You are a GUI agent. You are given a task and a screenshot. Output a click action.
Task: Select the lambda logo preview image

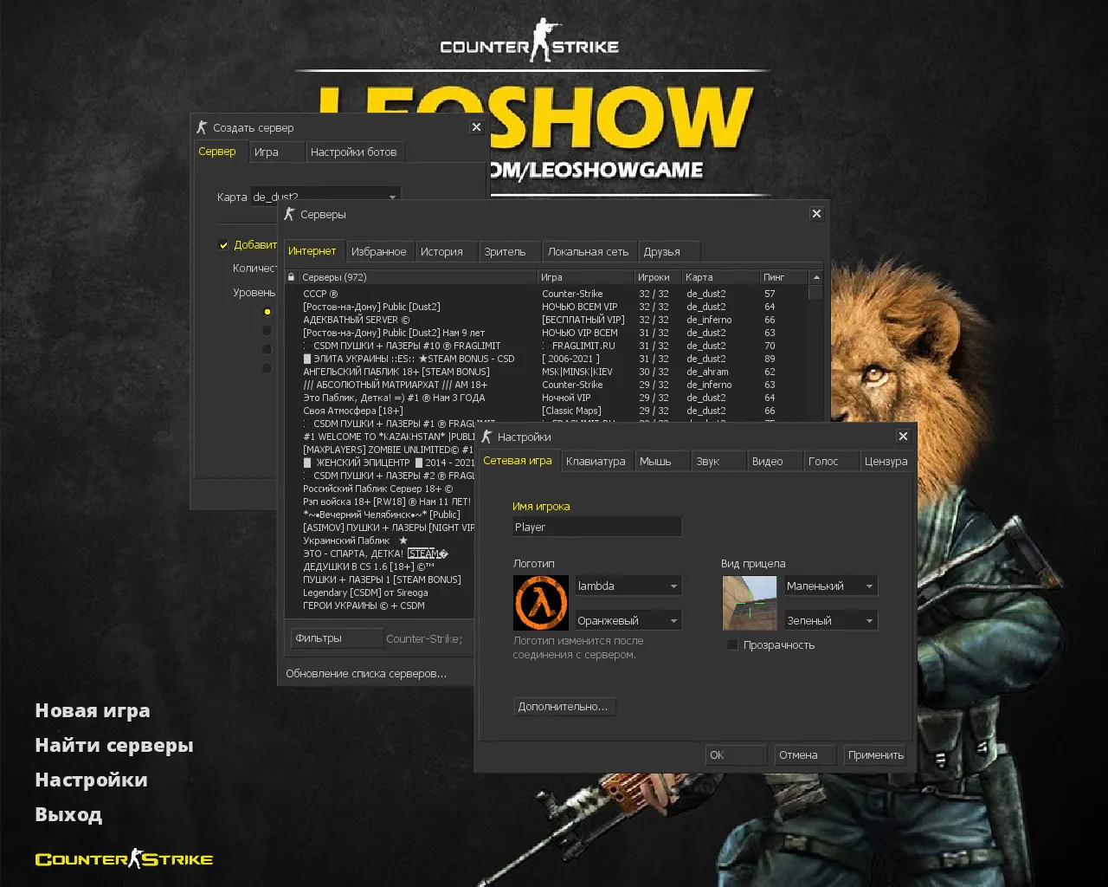click(541, 603)
